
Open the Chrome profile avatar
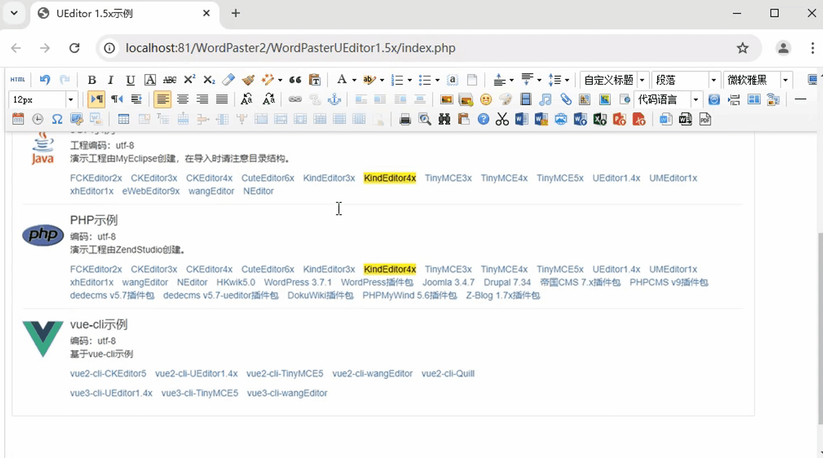783,48
